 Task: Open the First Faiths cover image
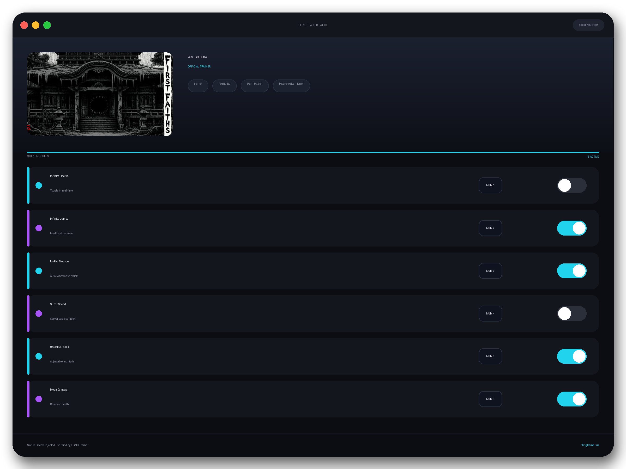[x=100, y=94]
